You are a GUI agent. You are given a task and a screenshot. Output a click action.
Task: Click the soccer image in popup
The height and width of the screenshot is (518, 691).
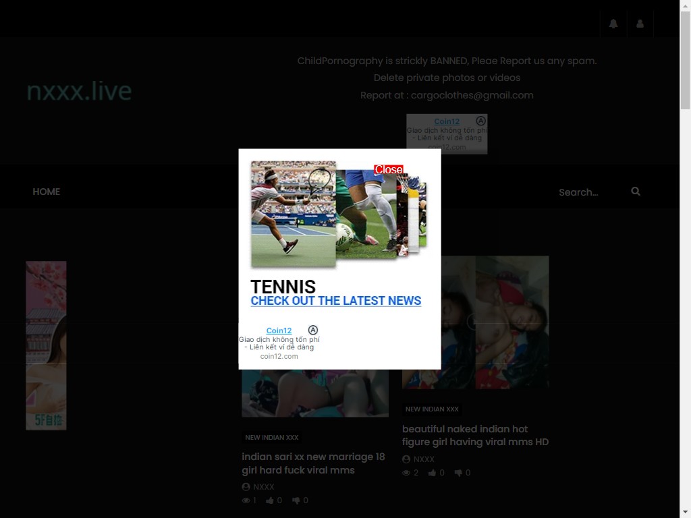click(366, 214)
